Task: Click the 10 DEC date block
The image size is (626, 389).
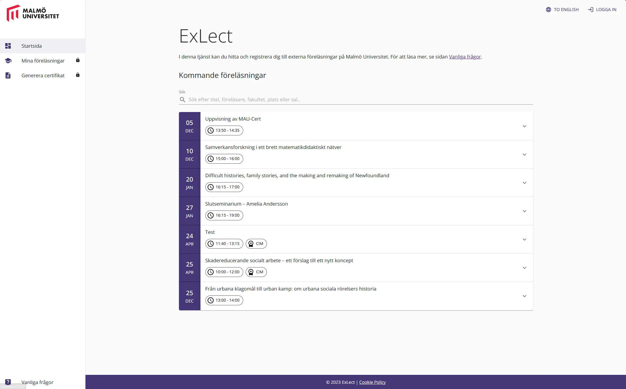Action: coord(190,154)
